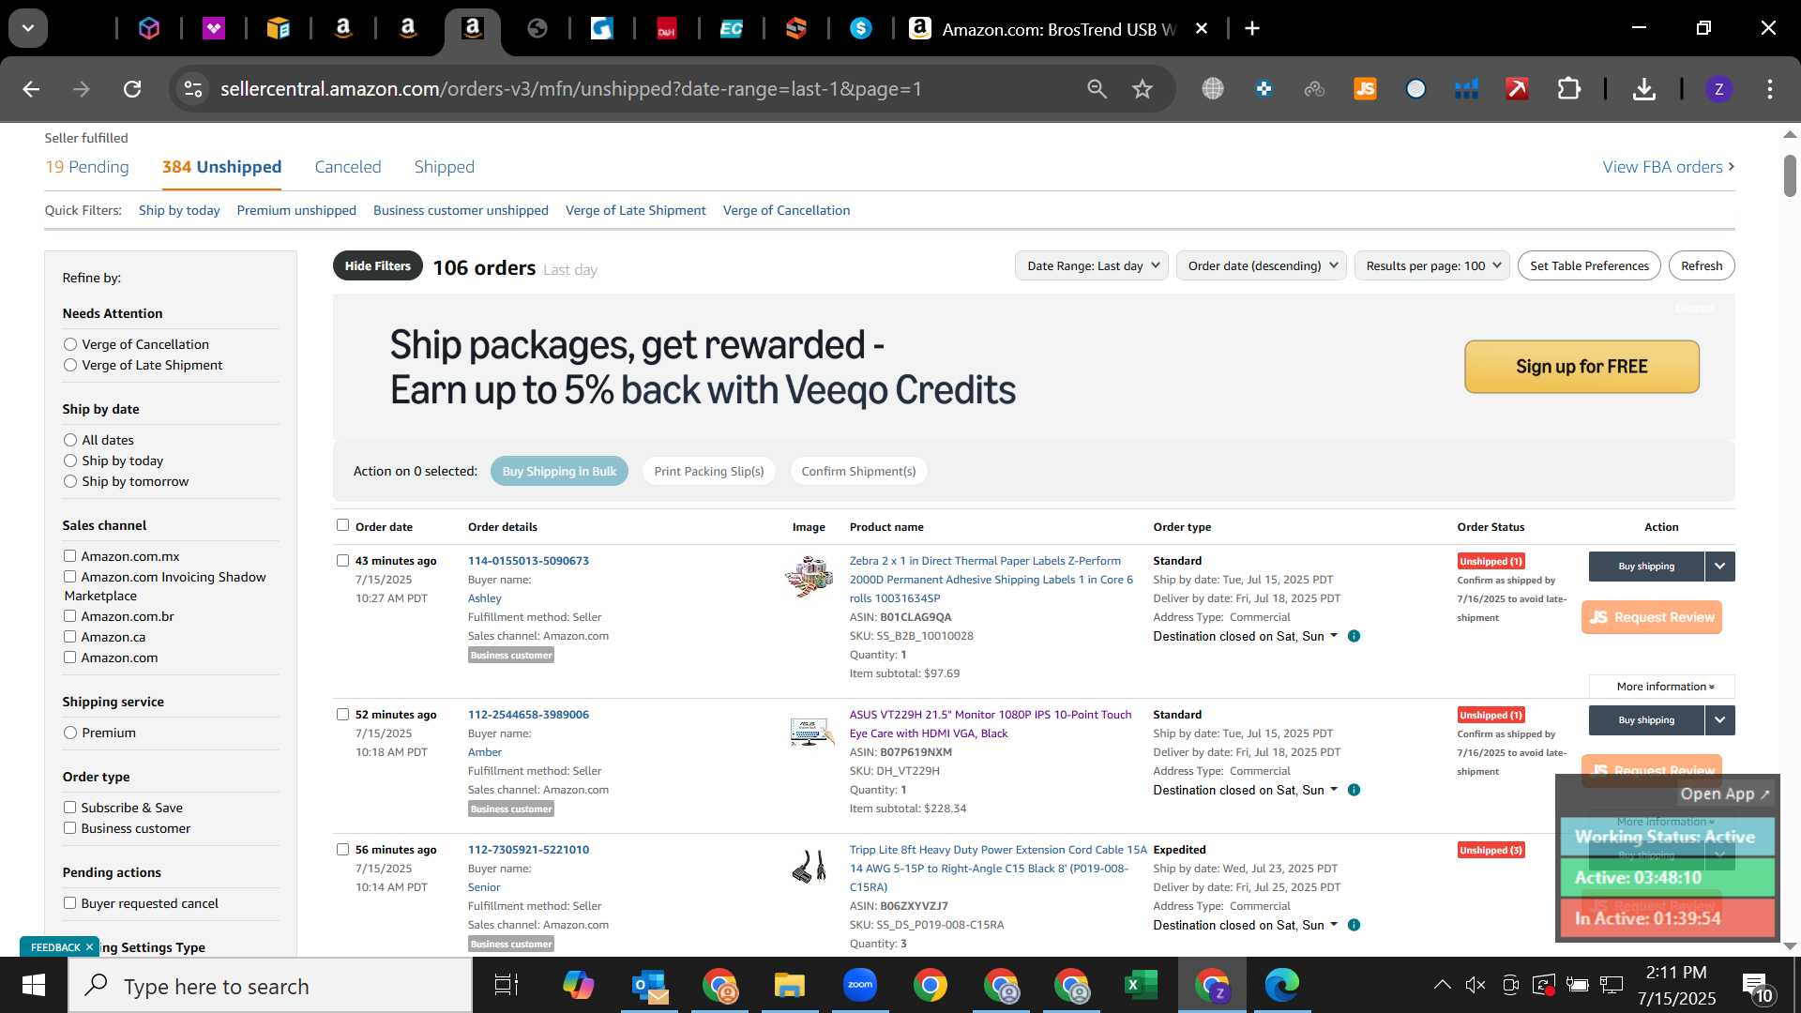Click the page vertical scrollbar thumb

point(1790,175)
